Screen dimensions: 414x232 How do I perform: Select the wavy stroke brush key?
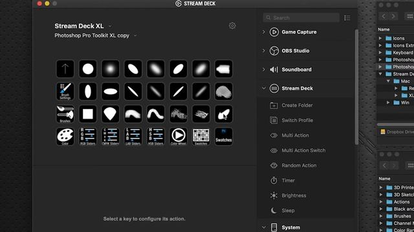click(156, 114)
